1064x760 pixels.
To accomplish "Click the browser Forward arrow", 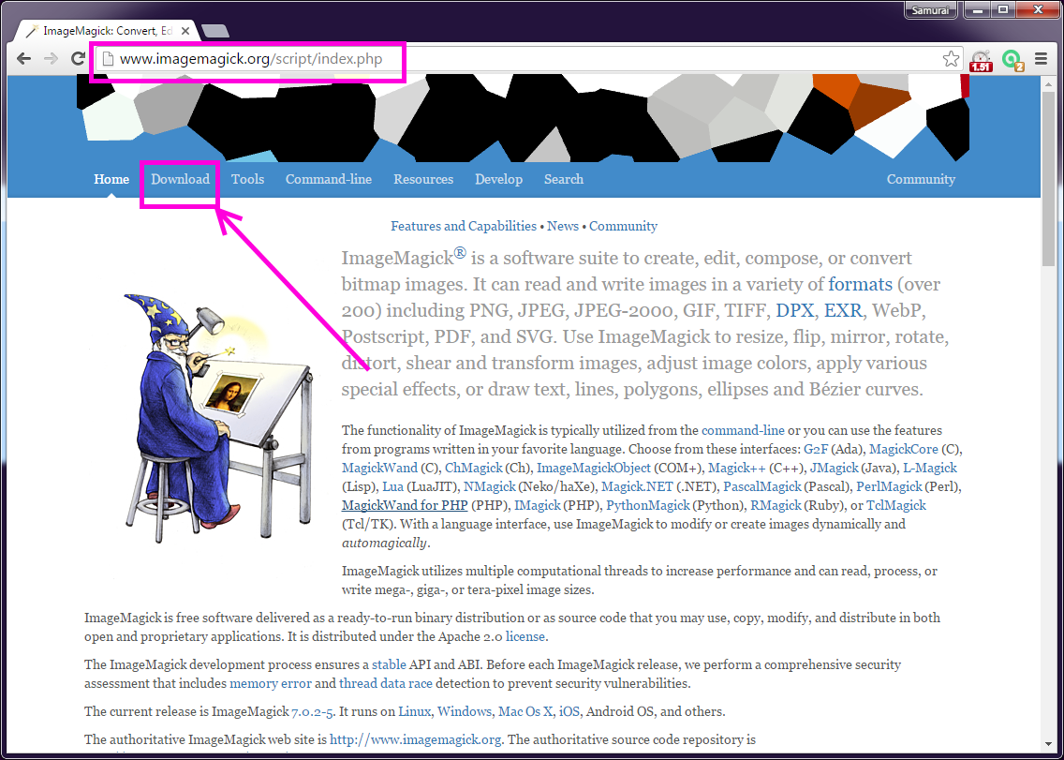I will (x=51, y=59).
